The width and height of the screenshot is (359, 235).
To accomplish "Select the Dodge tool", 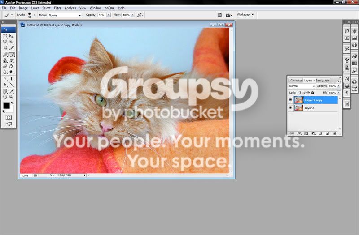I will click(x=12, y=72).
